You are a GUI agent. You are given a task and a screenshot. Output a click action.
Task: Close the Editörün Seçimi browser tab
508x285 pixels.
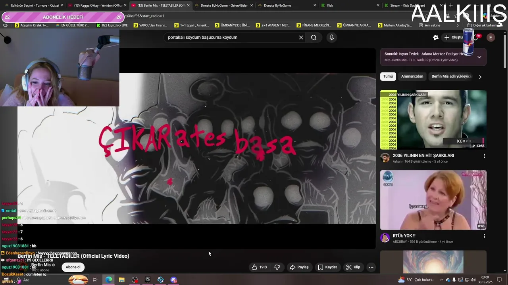[x=62, y=6]
